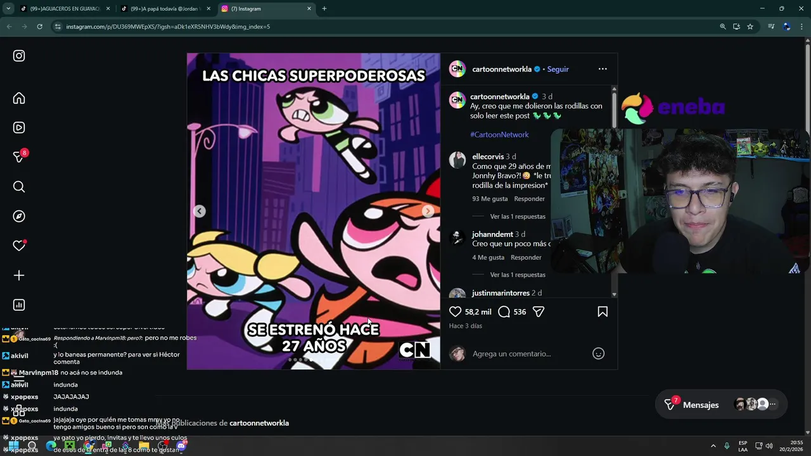Open the post timestamp Hace 3 días

tap(466, 326)
